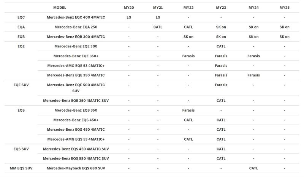The height and width of the screenshot is (177, 304).
Task: Click the MODEL column header
Action: 60,8
